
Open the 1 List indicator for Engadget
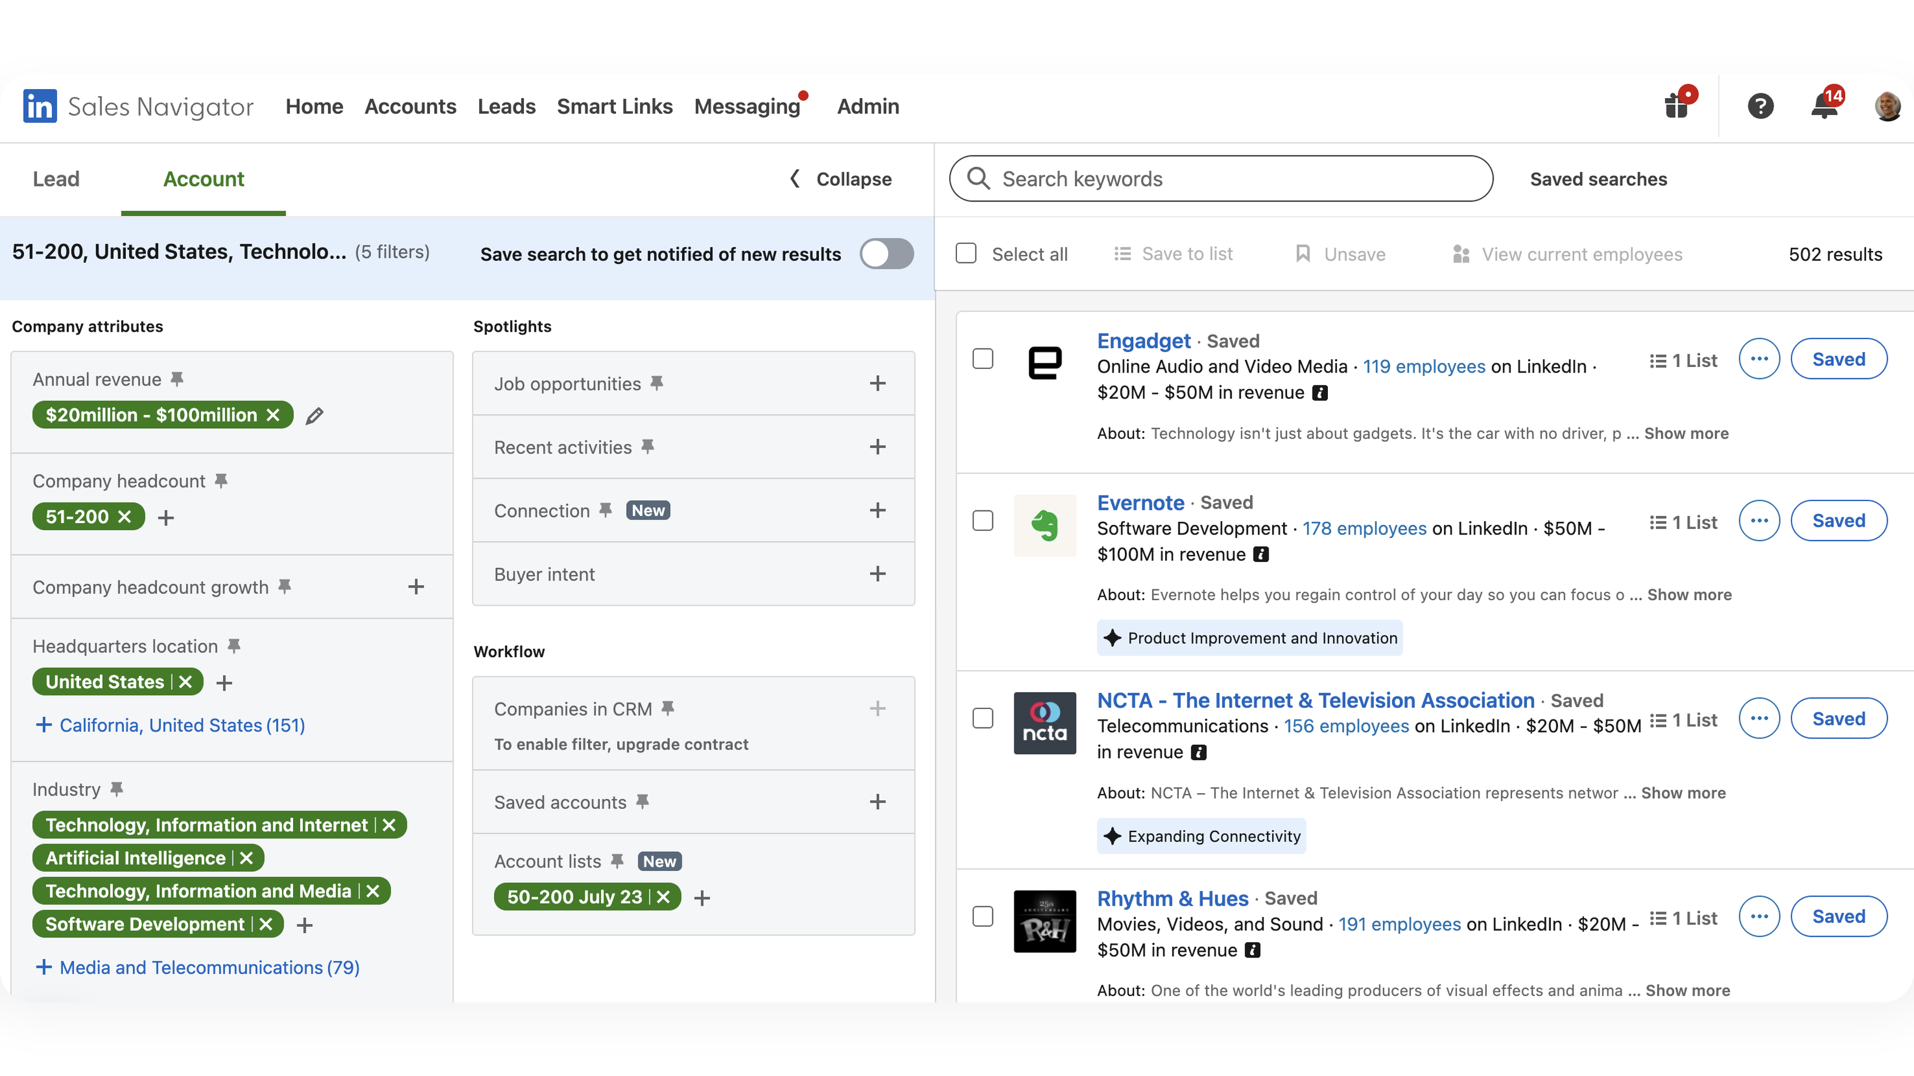pyautogui.click(x=1683, y=361)
